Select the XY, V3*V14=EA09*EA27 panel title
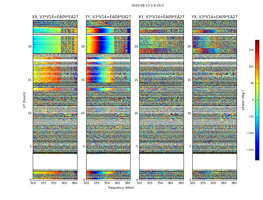The height and width of the screenshot is (200, 263). point(161,17)
